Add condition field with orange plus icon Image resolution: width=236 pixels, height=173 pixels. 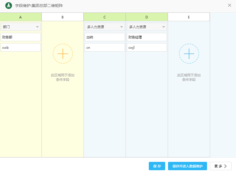point(63,53)
